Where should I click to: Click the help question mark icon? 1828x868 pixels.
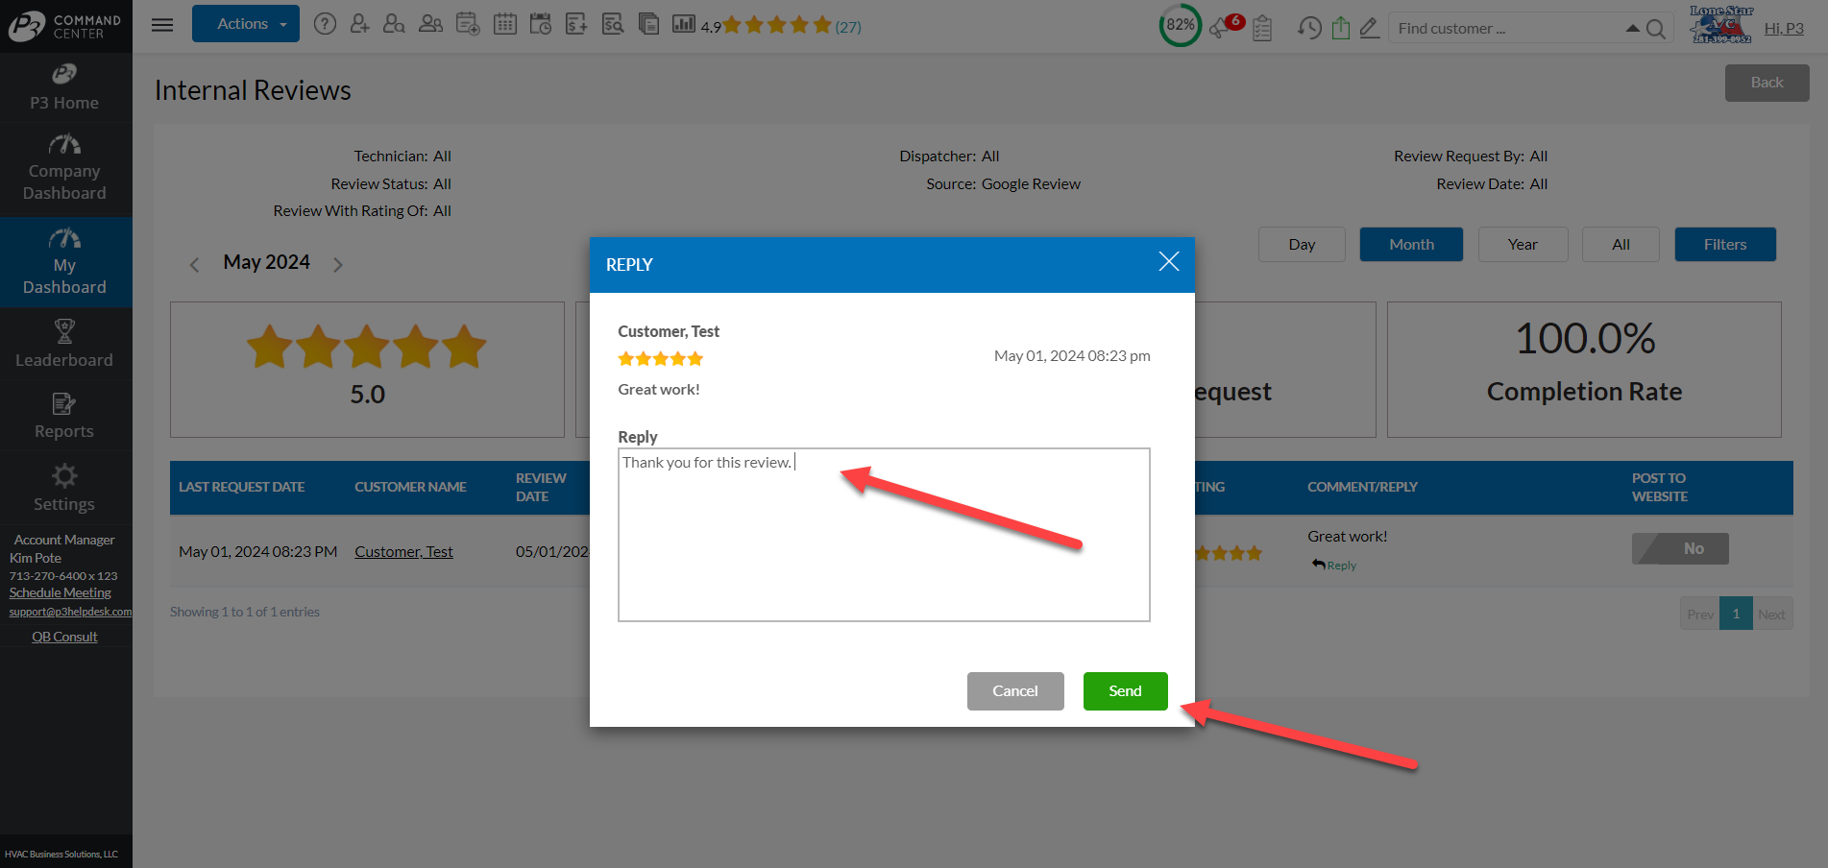click(325, 24)
